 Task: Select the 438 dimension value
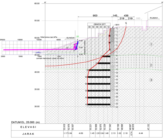pos(126,16)
